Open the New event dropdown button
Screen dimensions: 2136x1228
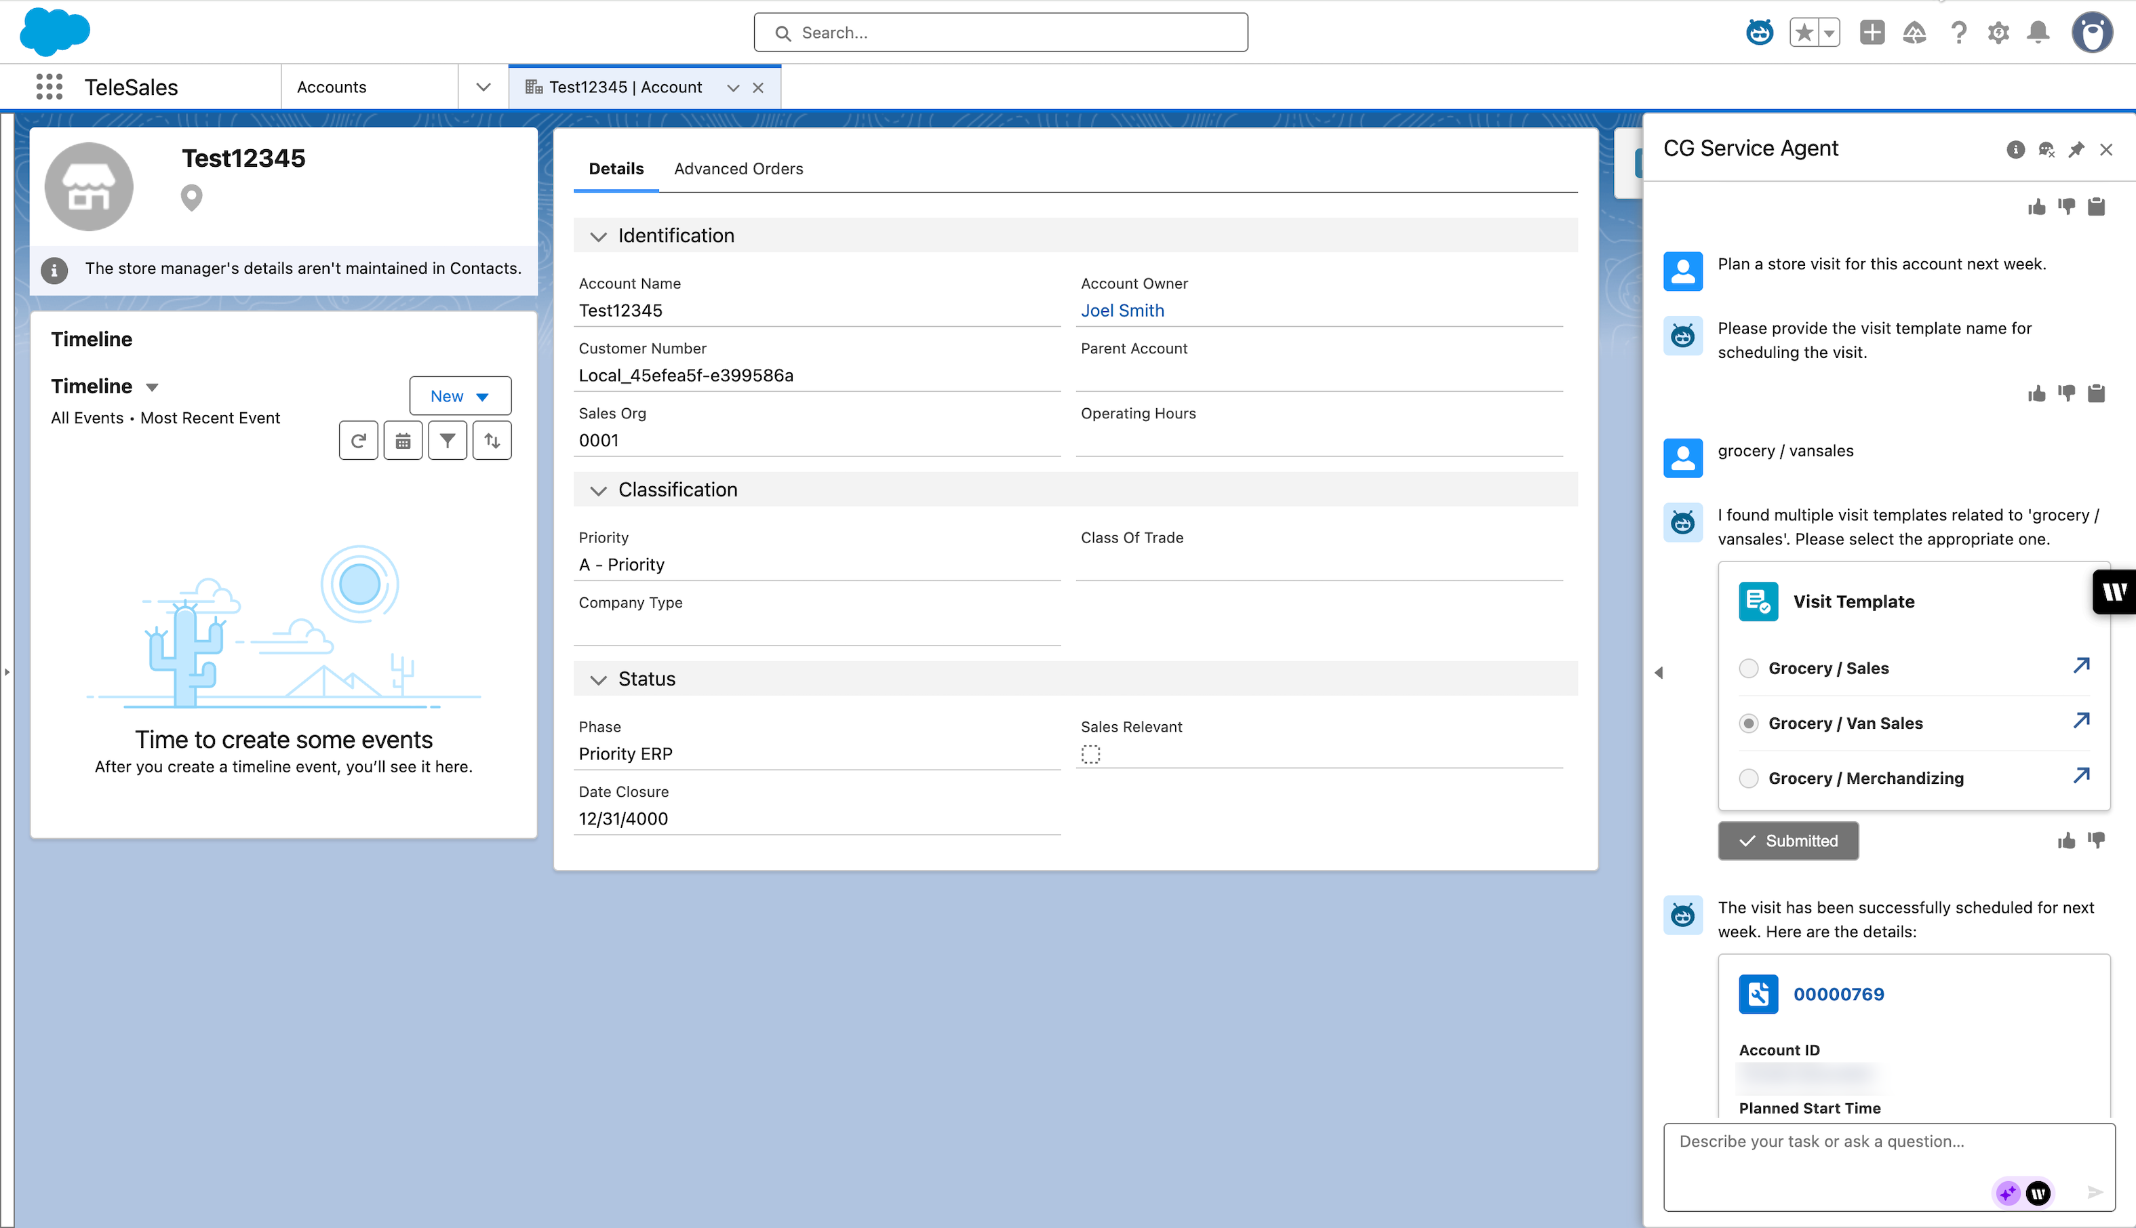pos(460,395)
